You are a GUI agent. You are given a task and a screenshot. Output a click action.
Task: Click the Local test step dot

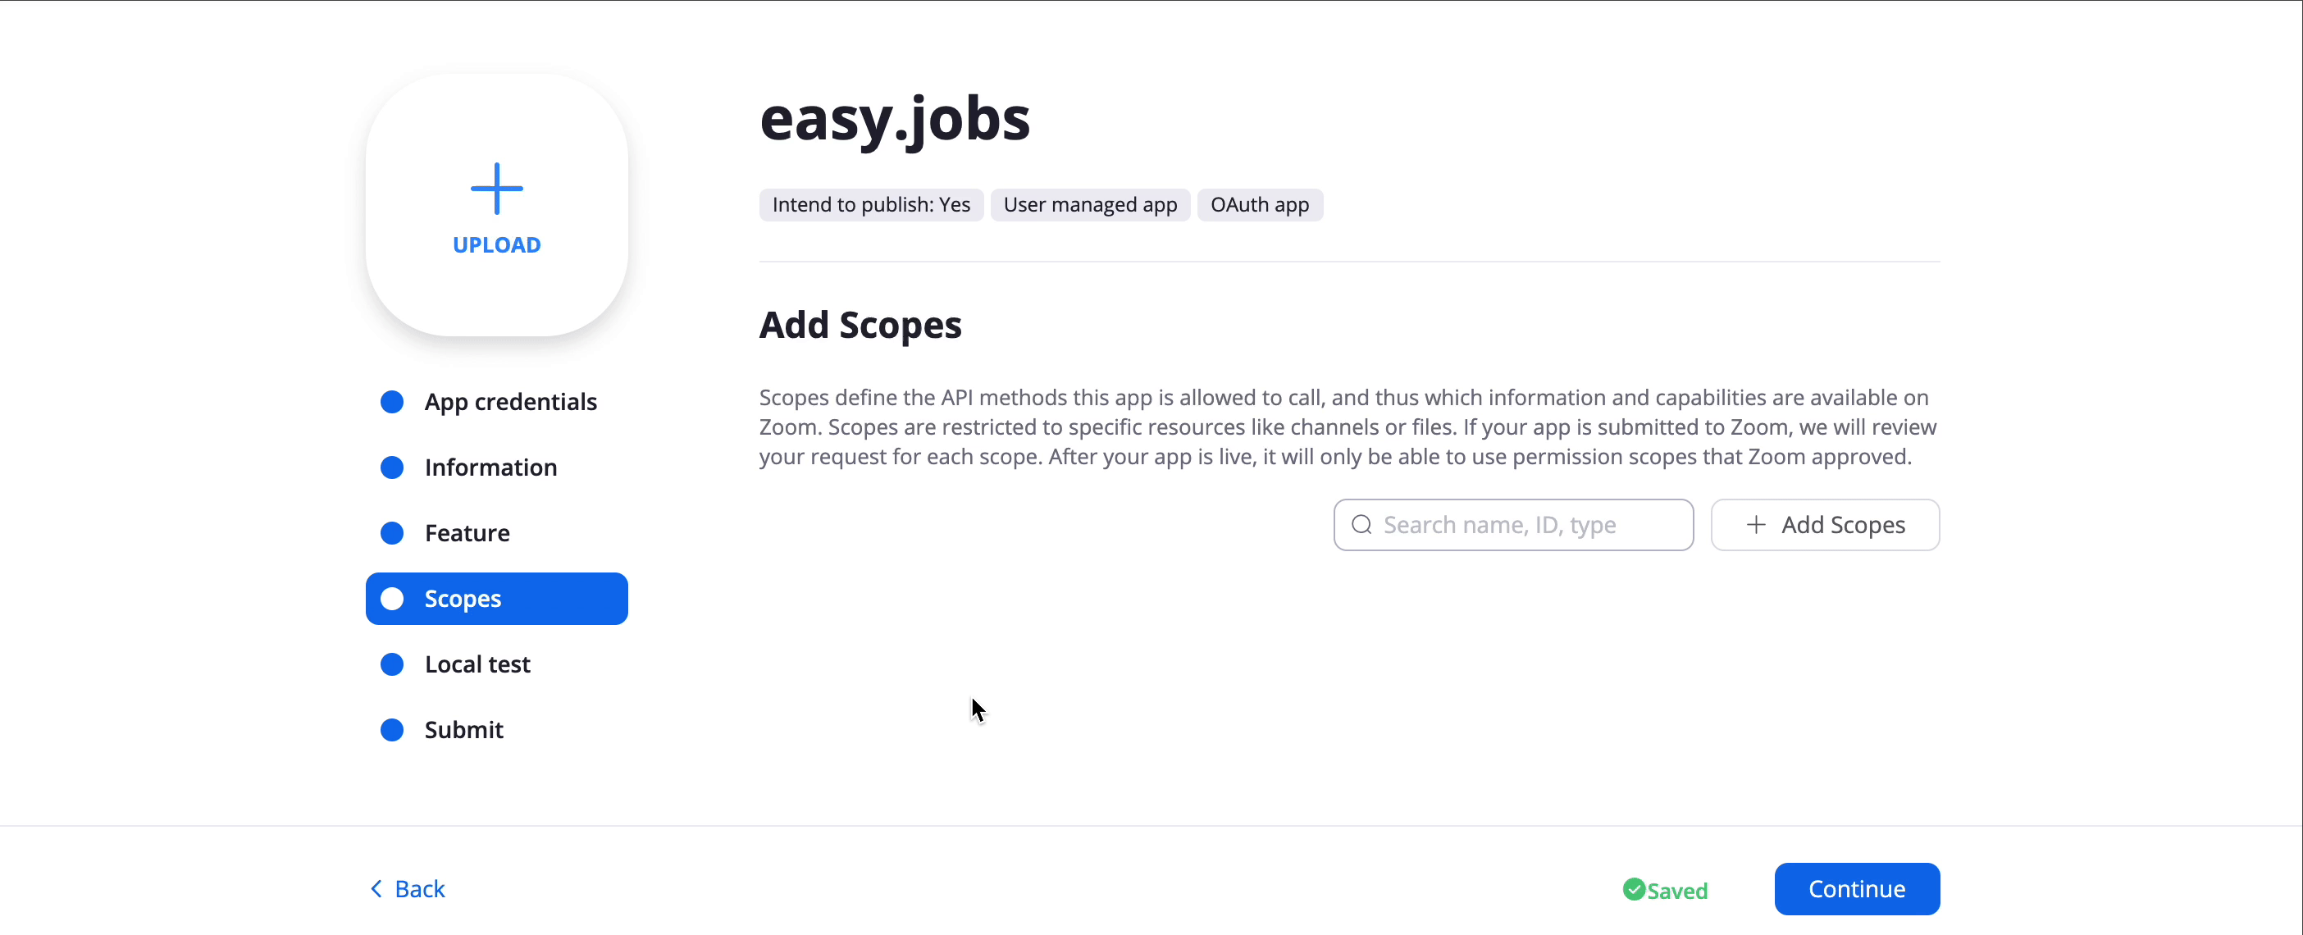(391, 664)
